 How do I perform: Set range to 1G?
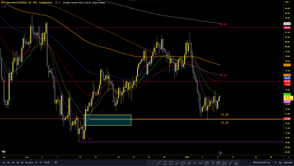pyautogui.click(x=4, y=163)
